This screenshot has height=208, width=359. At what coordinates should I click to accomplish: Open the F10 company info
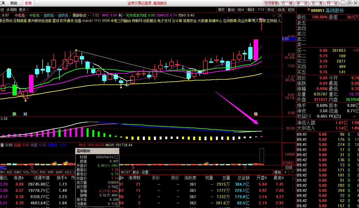tap(261, 10)
